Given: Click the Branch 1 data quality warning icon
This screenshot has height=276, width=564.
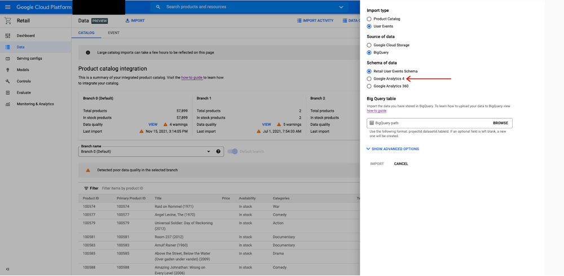Looking at the screenshot, I should 279,125.
